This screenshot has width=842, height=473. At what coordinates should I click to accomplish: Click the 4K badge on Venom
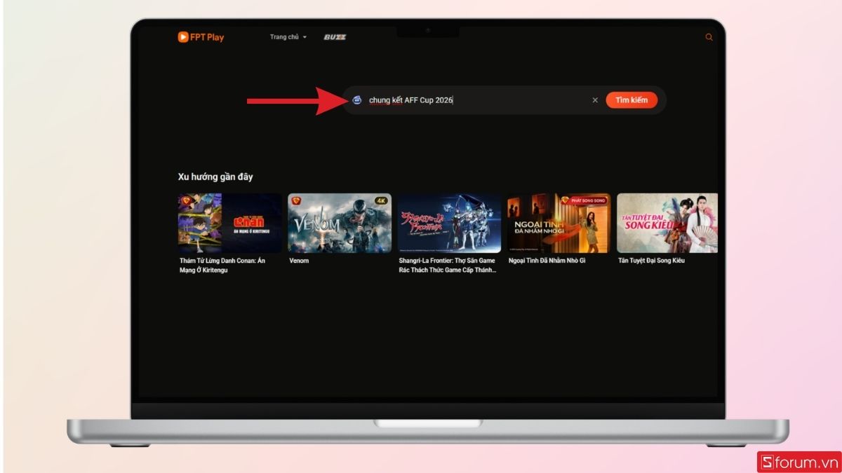381,200
